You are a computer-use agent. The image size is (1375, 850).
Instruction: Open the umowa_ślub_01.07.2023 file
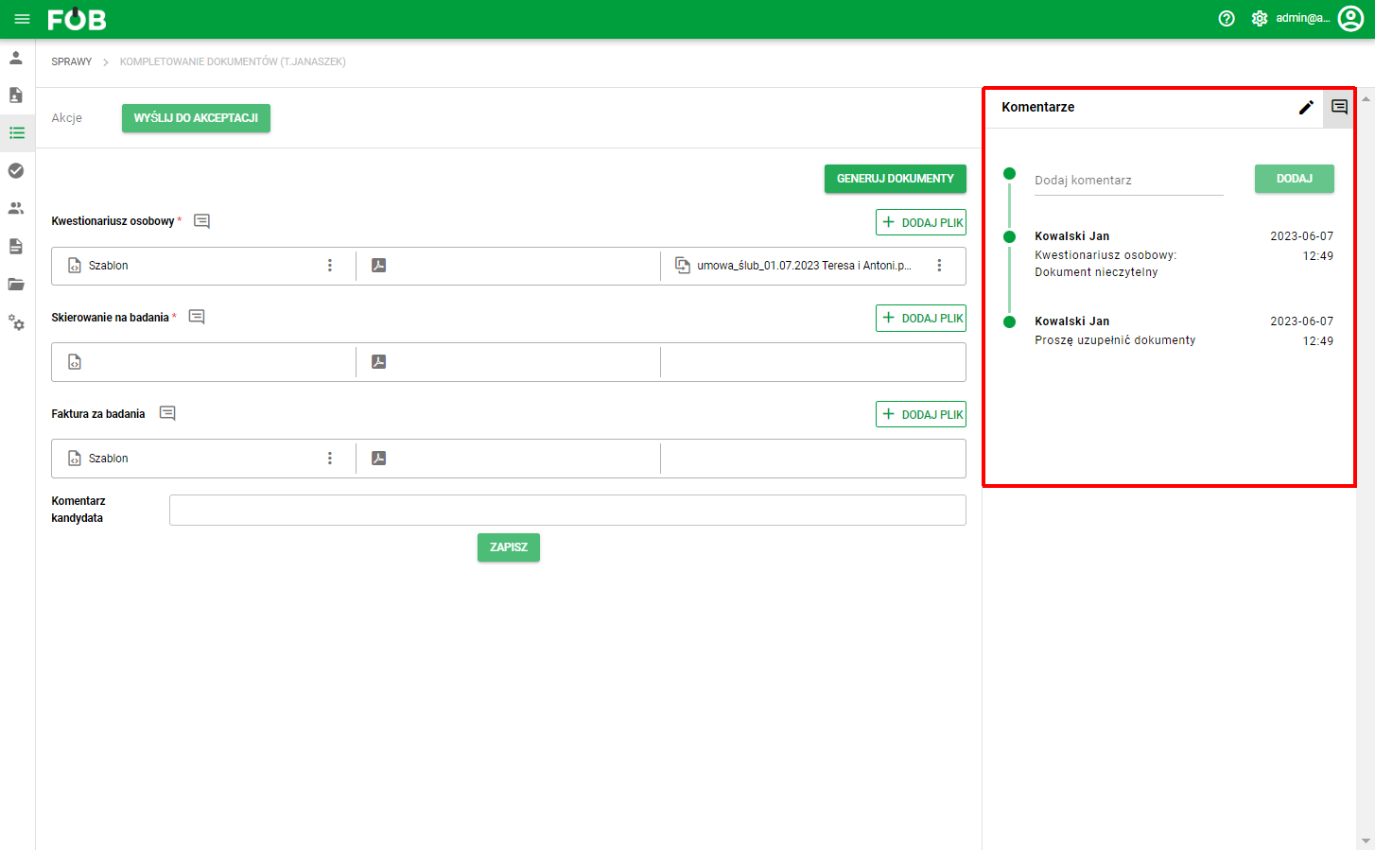click(804, 266)
